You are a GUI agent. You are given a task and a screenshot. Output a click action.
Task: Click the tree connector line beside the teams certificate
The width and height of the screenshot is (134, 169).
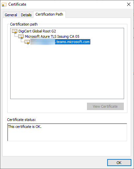(22, 41)
